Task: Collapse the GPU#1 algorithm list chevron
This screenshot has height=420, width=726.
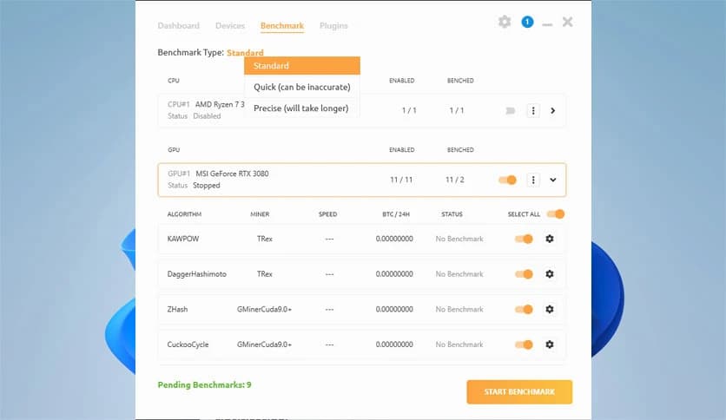Action: (x=553, y=180)
